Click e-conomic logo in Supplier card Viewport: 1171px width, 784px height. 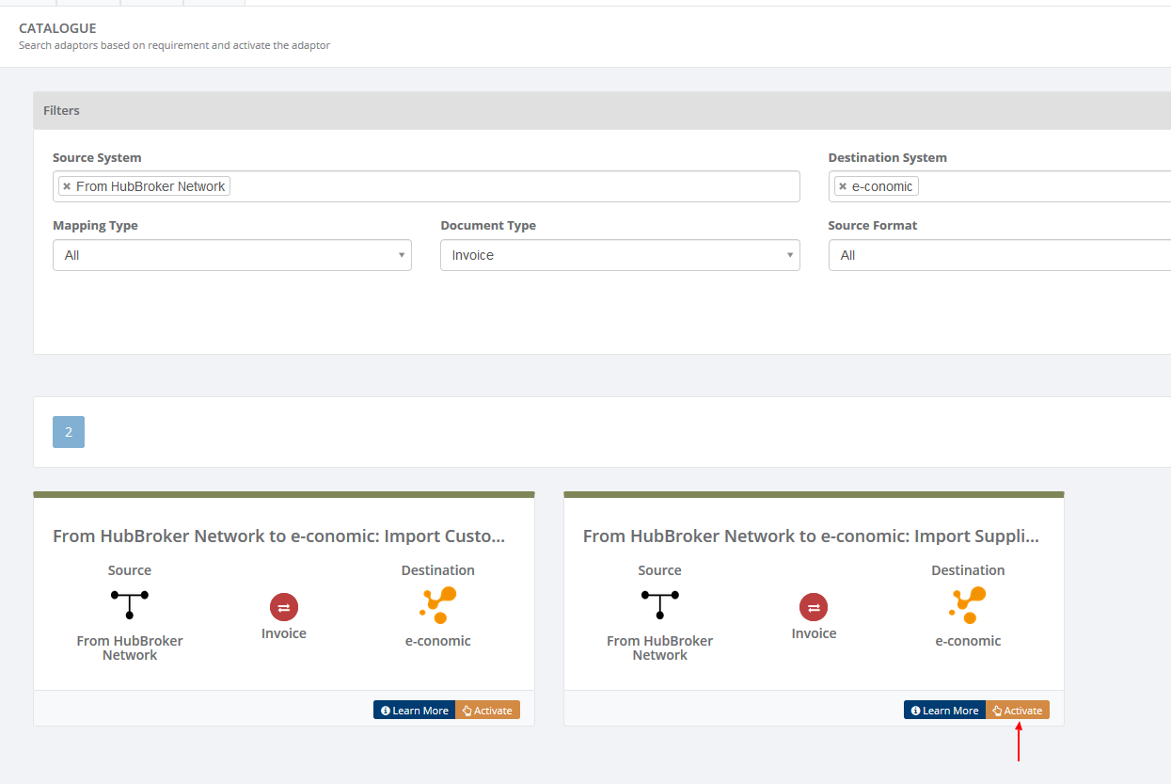point(968,604)
